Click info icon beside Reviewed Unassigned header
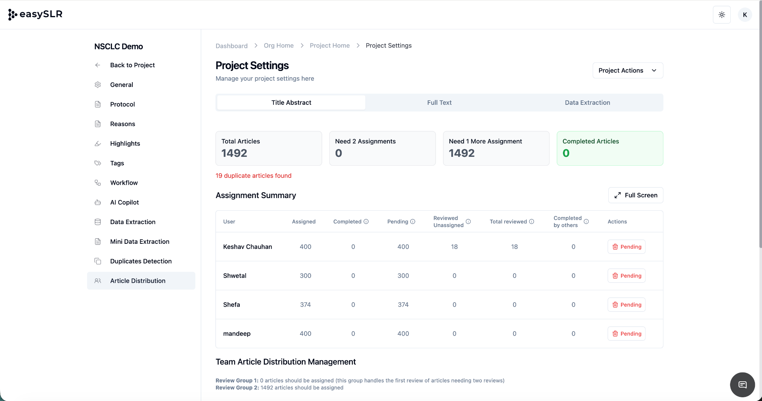The width and height of the screenshot is (762, 401). point(468,221)
